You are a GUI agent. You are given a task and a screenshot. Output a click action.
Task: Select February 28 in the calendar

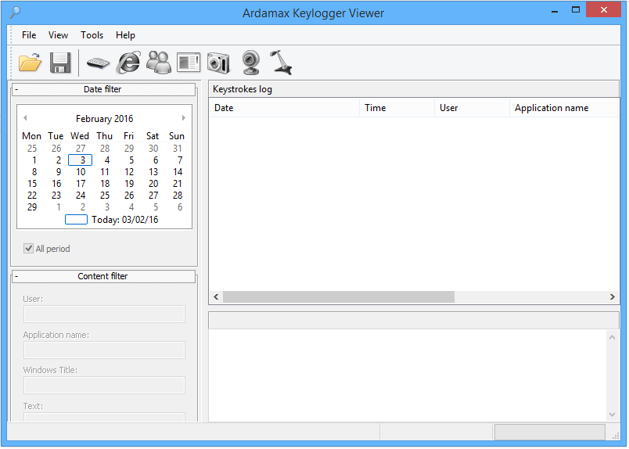pos(178,196)
